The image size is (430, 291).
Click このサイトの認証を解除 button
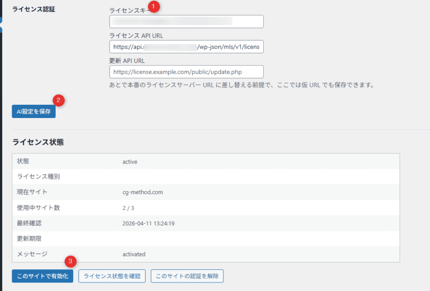(187, 276)
